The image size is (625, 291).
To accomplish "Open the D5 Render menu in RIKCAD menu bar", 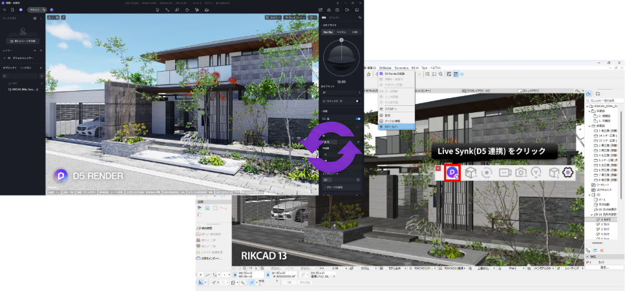I will pos(385,68).
